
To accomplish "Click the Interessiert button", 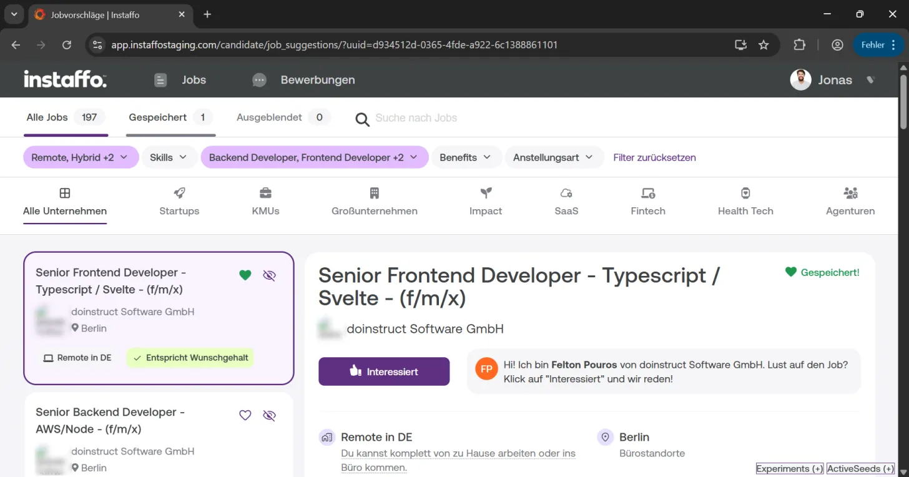I will point(384,371).
